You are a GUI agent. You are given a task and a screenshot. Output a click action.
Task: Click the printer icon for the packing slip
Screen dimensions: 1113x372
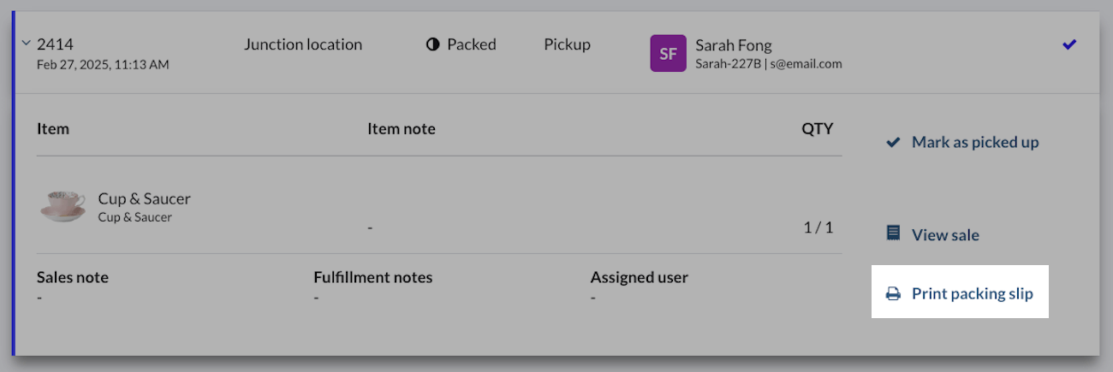[893, 294]
